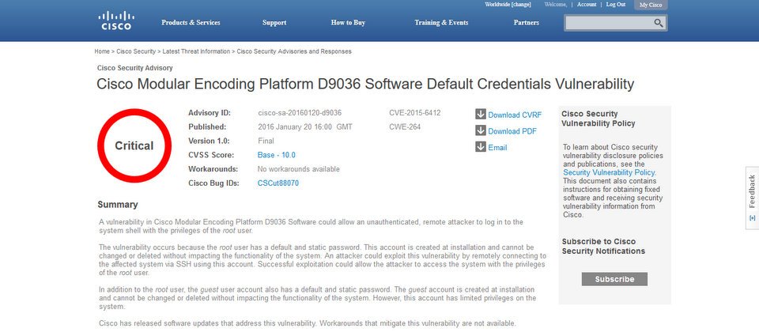
Task: Open the Products & Services menu
Action: click(191, 23)
